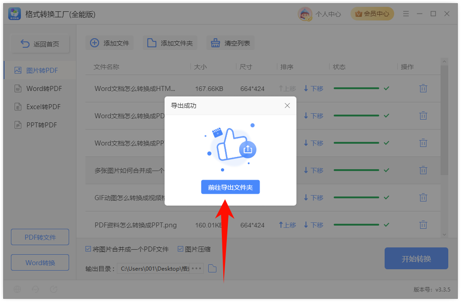Viewport: 461px width, 302px height.
Task: Select PPT转PDF in sidebar
Action: (x=40, y=125)
